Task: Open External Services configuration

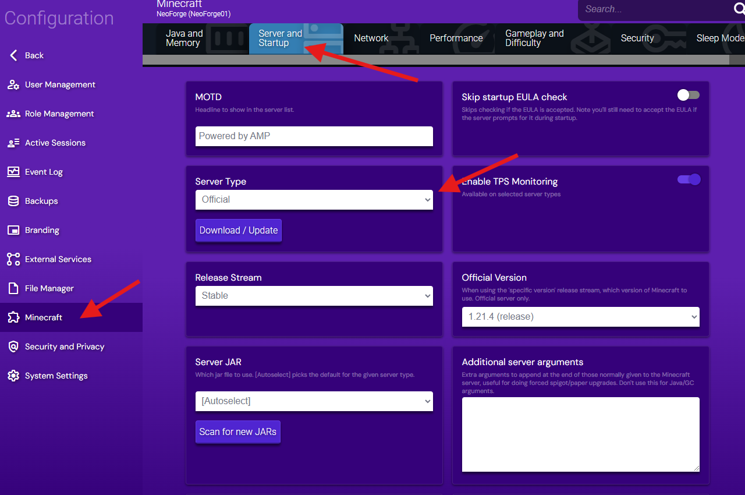Action: click(58, 259)
